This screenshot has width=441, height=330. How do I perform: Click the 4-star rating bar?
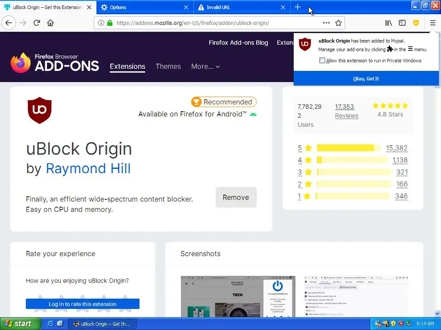point(352,160)
